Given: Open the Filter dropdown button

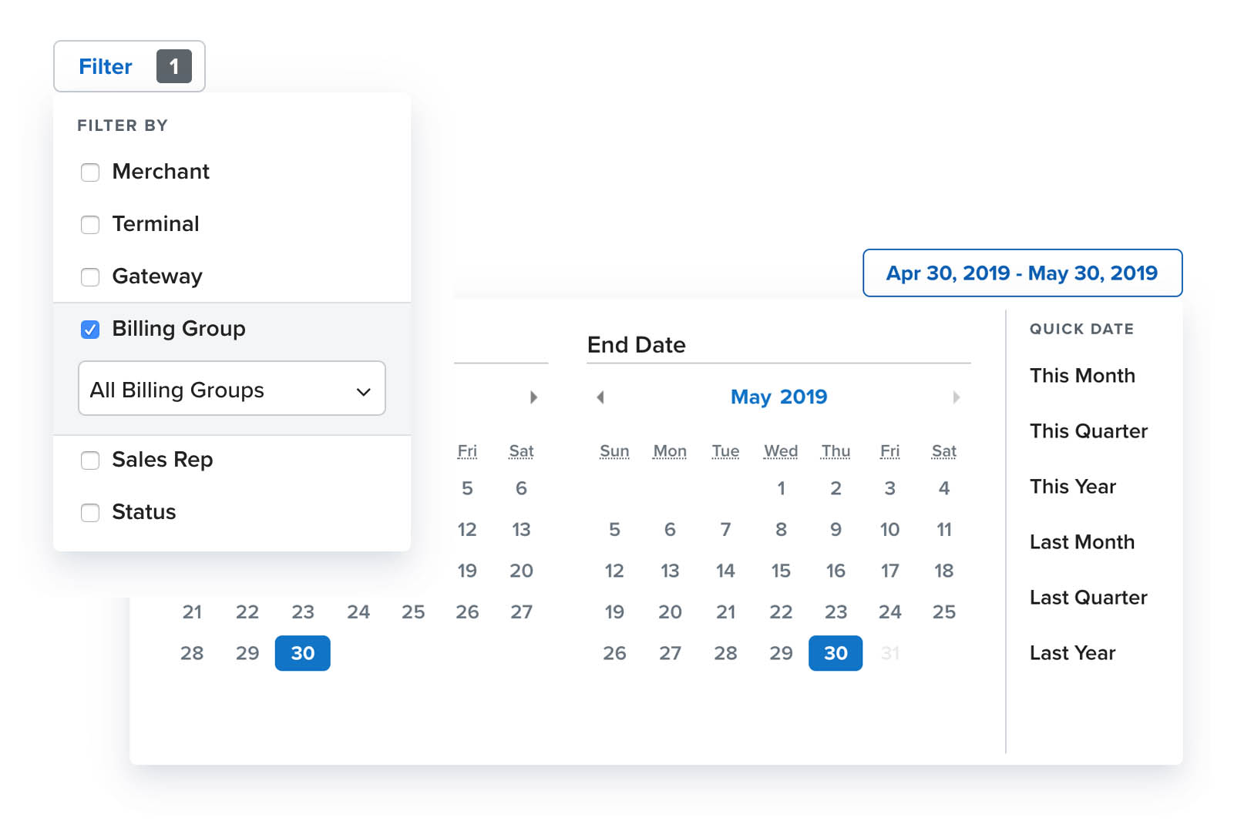Looking at the screenshot, I should pyautogui.click(x=129, y=66).
